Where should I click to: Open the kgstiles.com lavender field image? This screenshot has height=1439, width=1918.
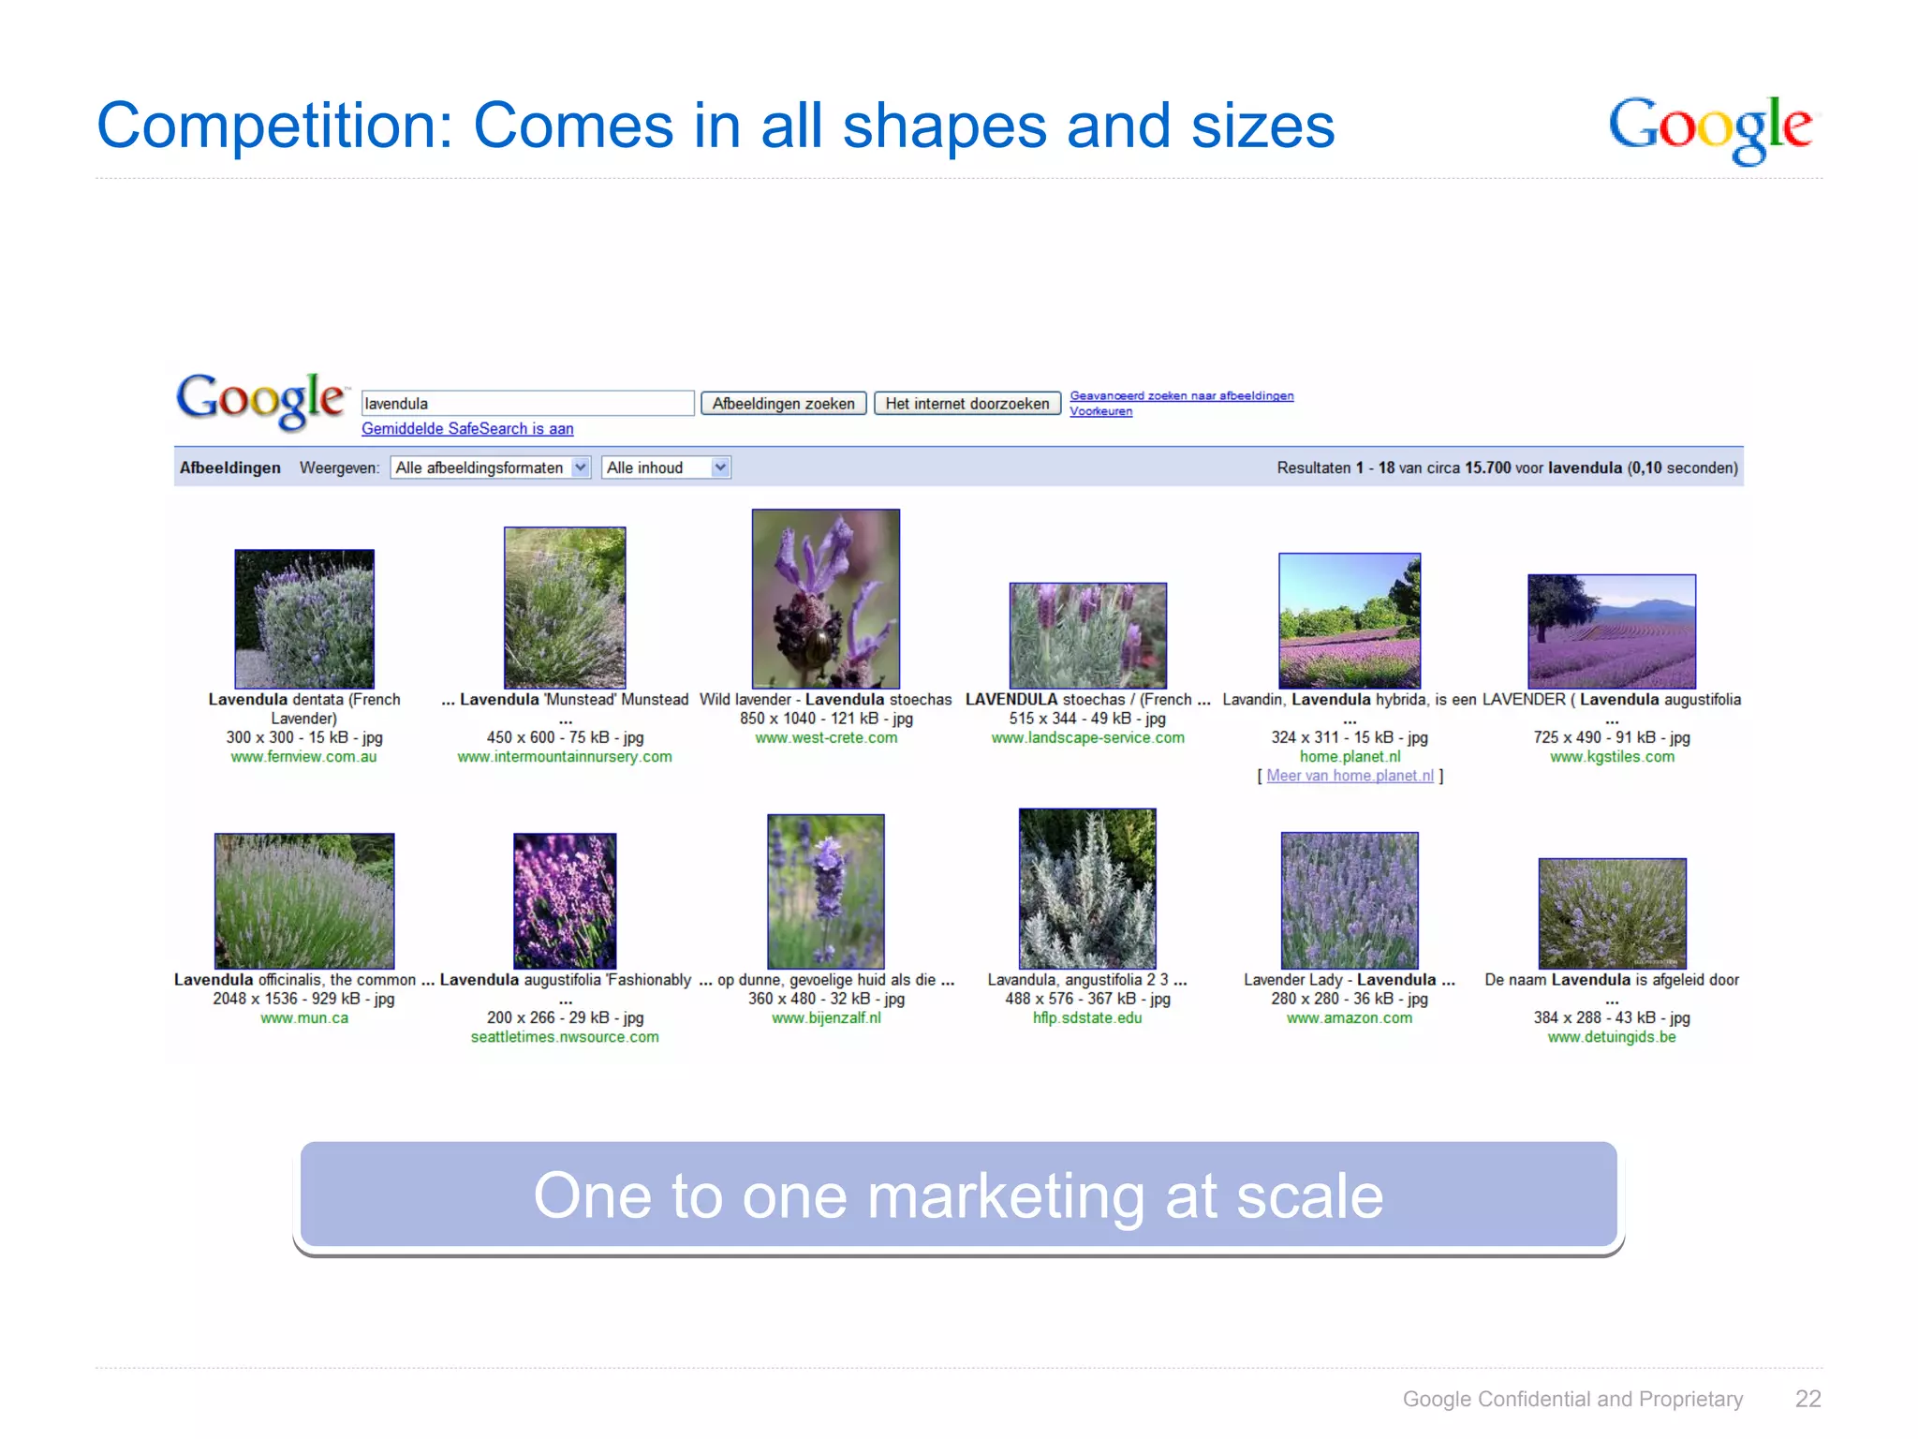pyautogui.click(x=1611, y=630)
